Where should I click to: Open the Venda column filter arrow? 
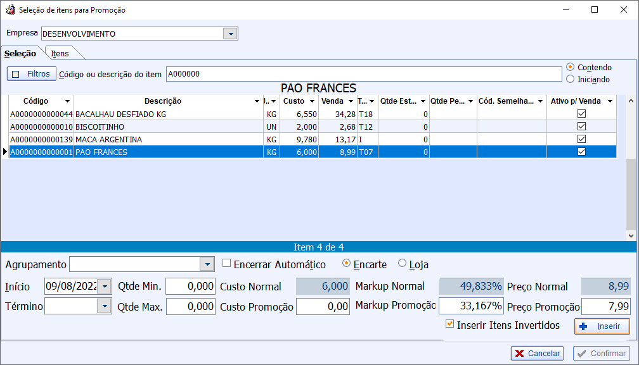(351, 101)
